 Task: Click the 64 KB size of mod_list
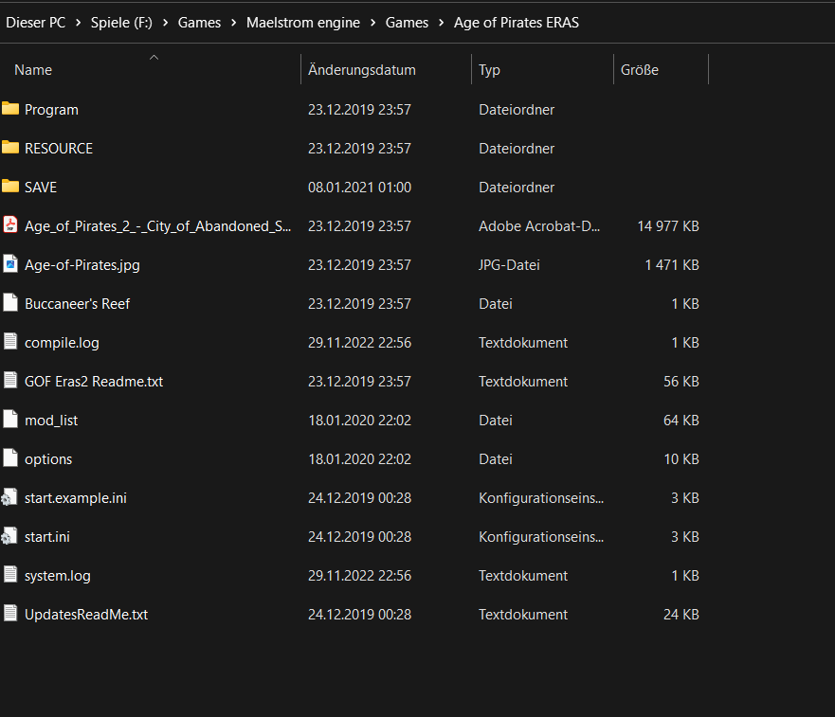[x=681, y=421]
